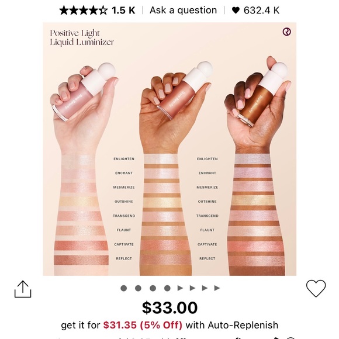Play the second video carousel triangle

pyautogui.click(x=192, y=288)
